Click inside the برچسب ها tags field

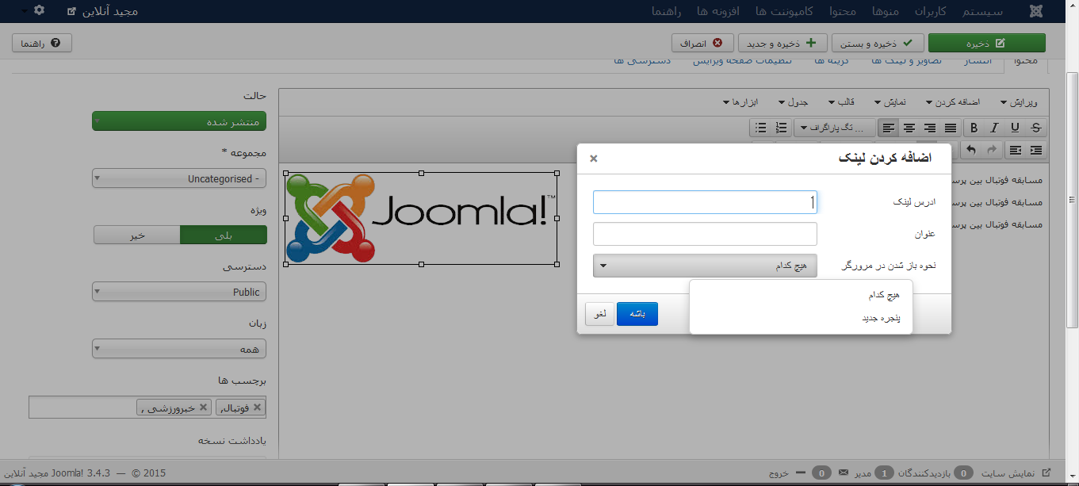pyautogui.click(x=147, y=407)
